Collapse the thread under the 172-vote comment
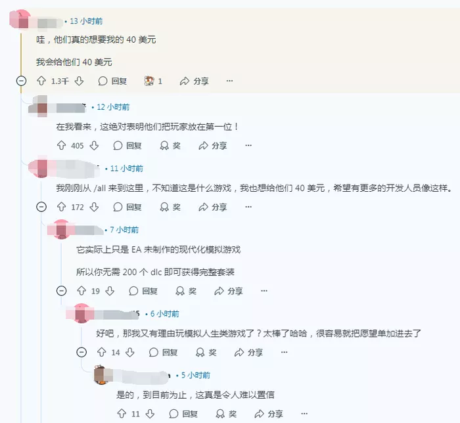Image resolution: width=460 pixels, height=423 pixels. pyautogui.click(x=41, y=207)
